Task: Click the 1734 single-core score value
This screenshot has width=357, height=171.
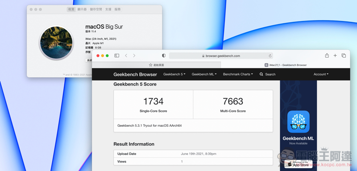Action: click(x=153, y=101)
